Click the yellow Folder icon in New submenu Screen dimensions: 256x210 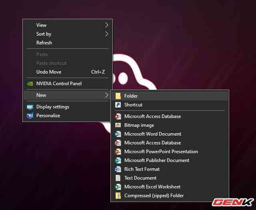118,96
